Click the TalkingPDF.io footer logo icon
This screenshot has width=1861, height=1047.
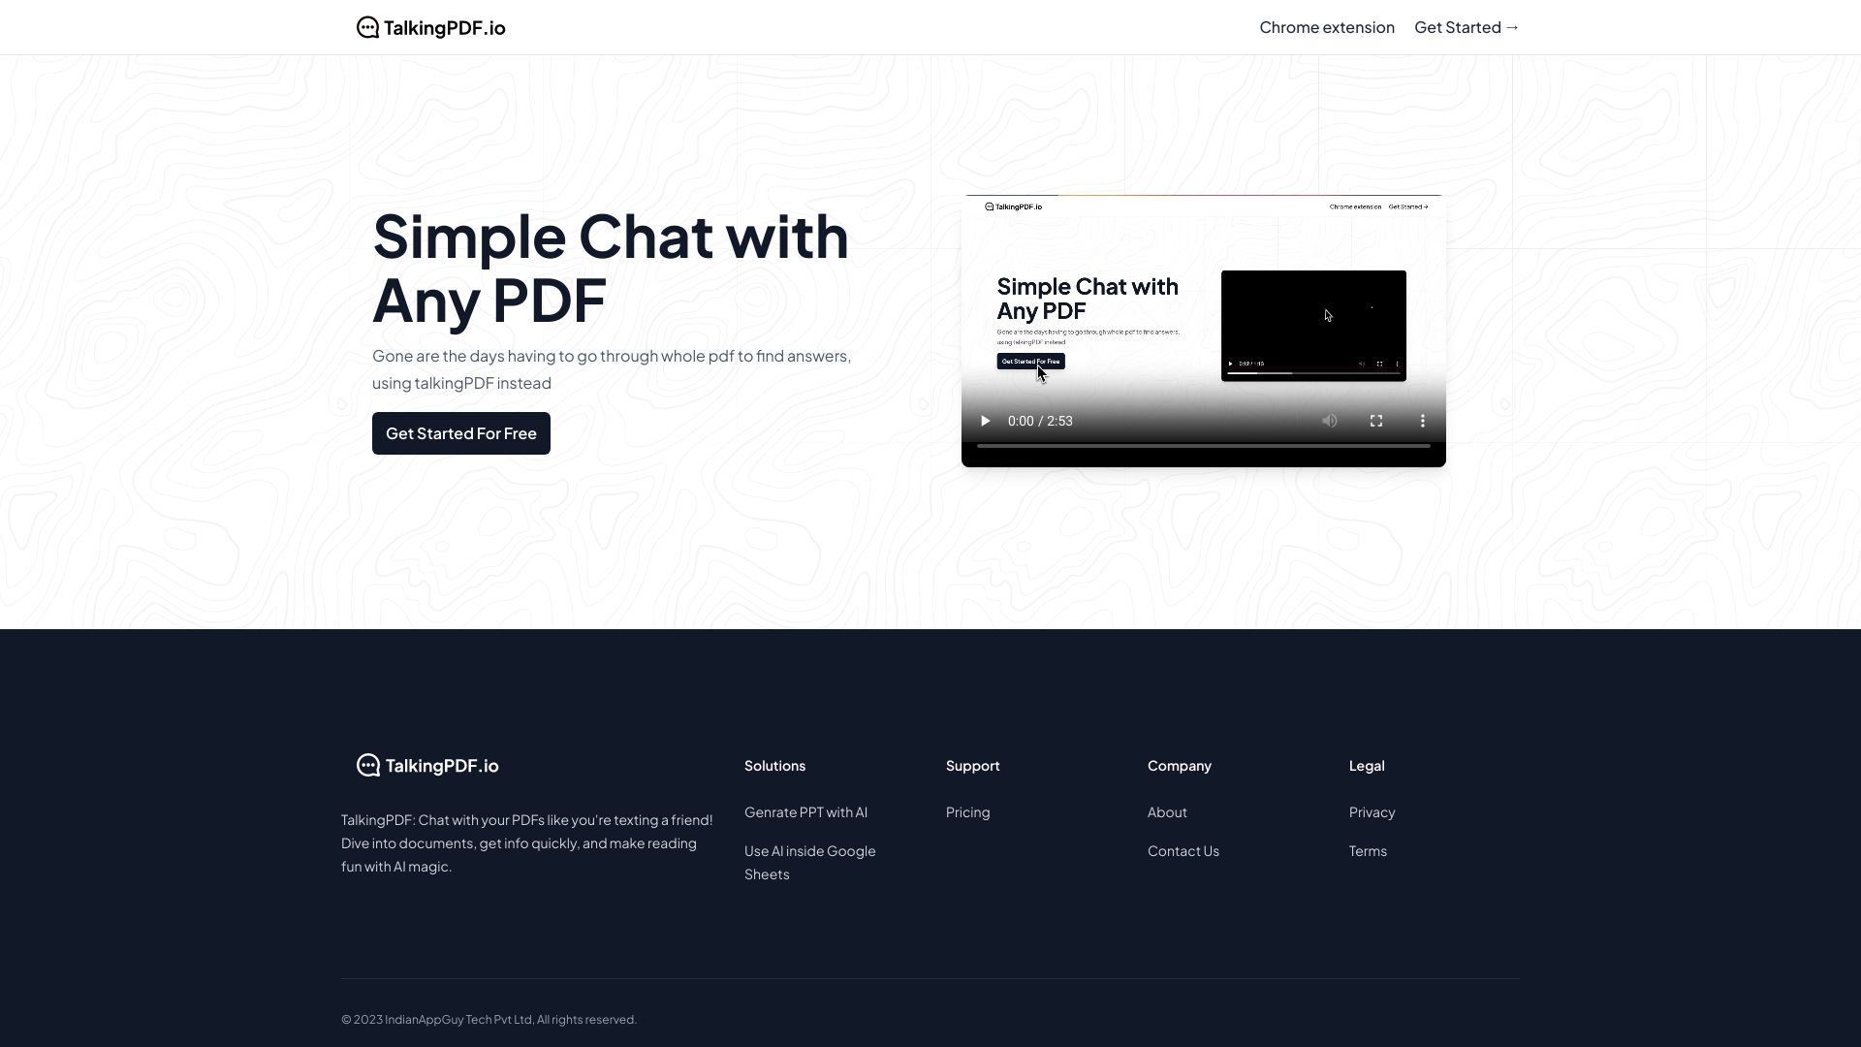click(368, 766)
